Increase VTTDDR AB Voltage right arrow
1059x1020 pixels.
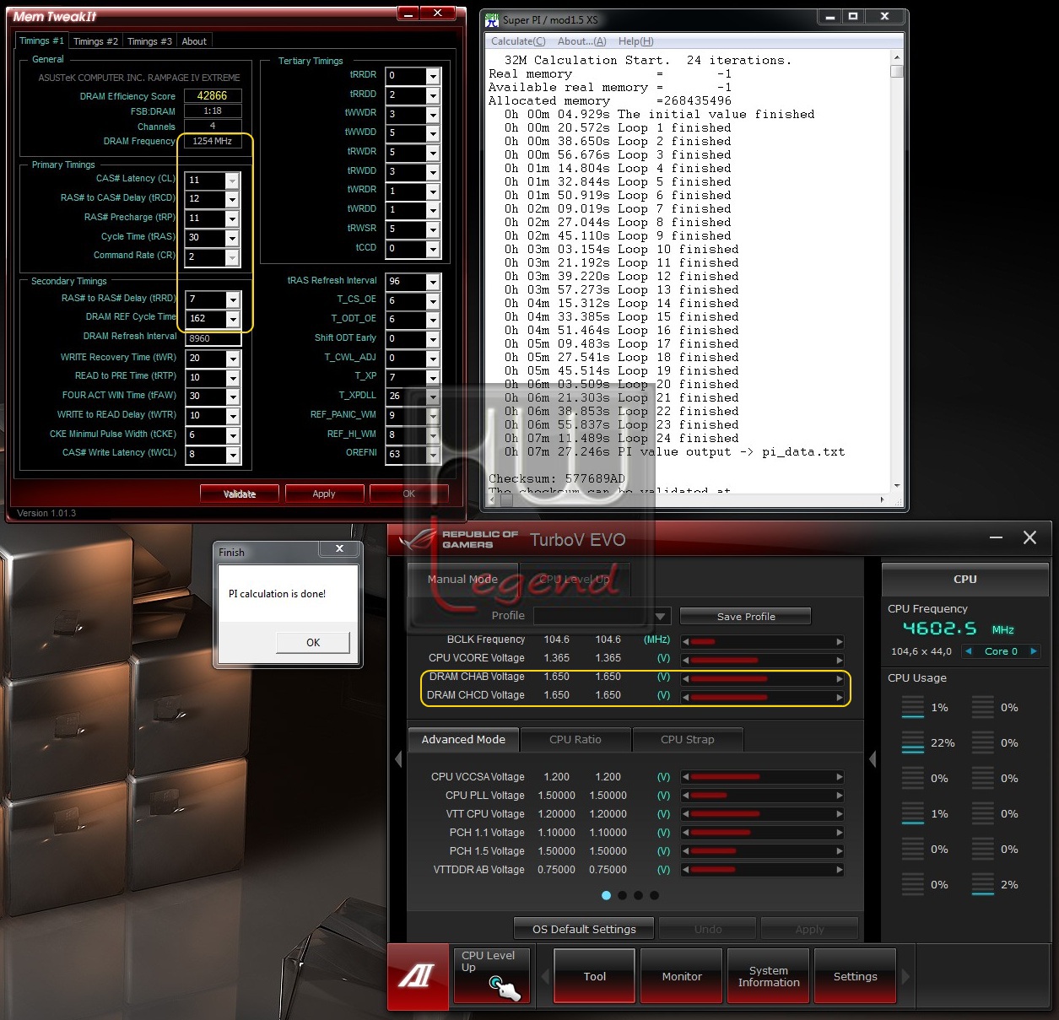(840, 870)
